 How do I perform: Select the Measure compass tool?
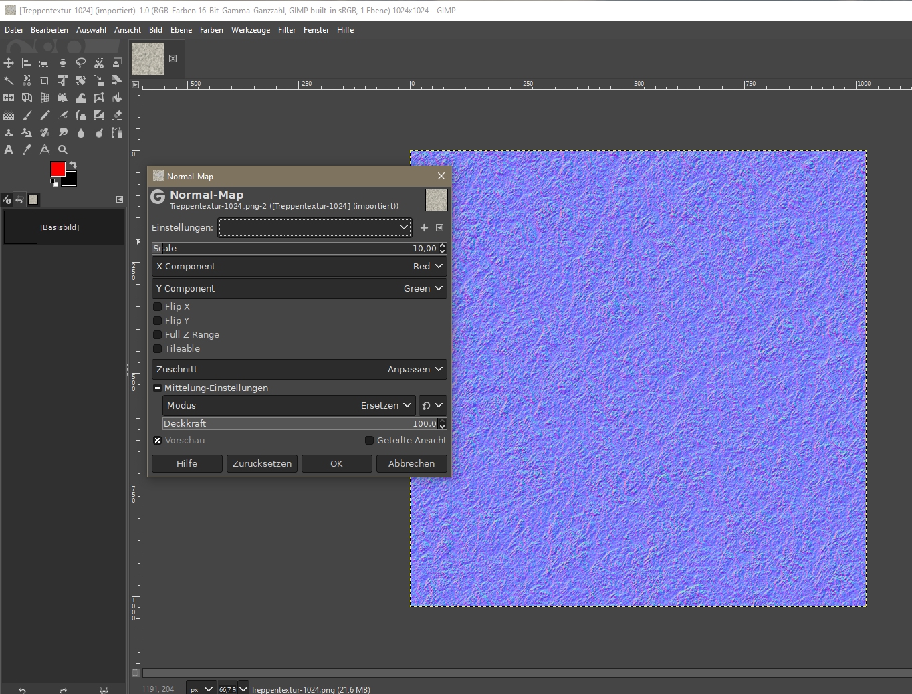click(45, 150)
